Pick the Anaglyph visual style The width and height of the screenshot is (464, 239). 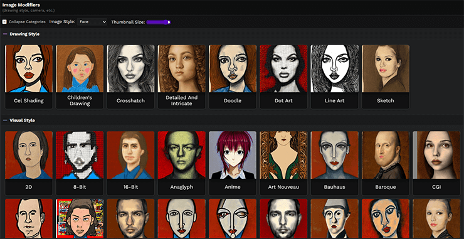tap(181, 163)
